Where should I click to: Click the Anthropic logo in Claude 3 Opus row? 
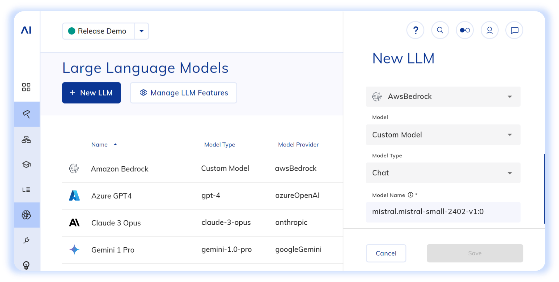(74, 222)
